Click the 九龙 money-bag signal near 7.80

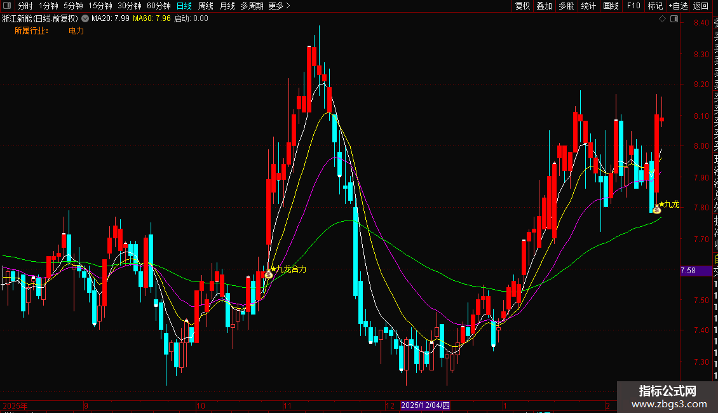656,209
